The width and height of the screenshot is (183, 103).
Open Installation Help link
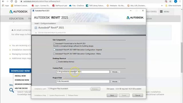point(40,95)
